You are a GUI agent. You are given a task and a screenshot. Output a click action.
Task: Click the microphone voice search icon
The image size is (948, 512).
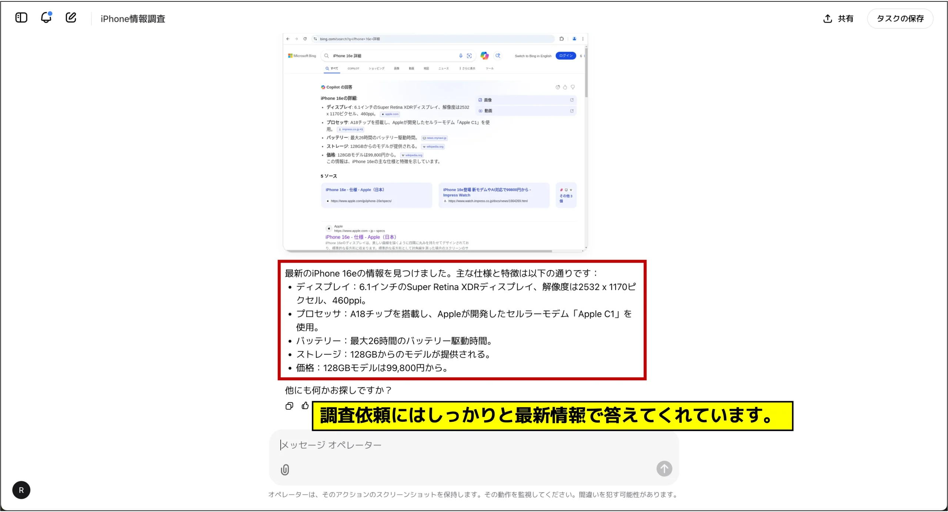[461, 56]
